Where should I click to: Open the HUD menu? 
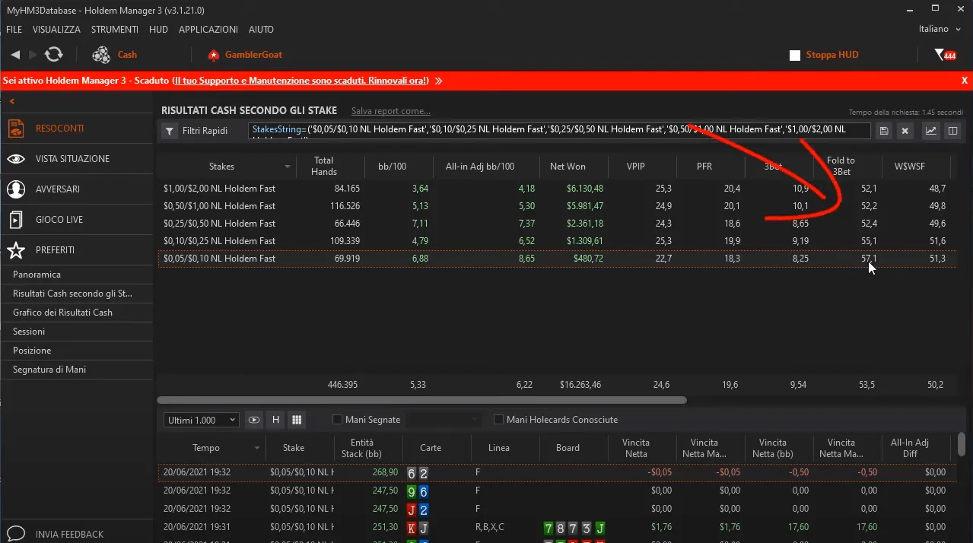[158, 30]
